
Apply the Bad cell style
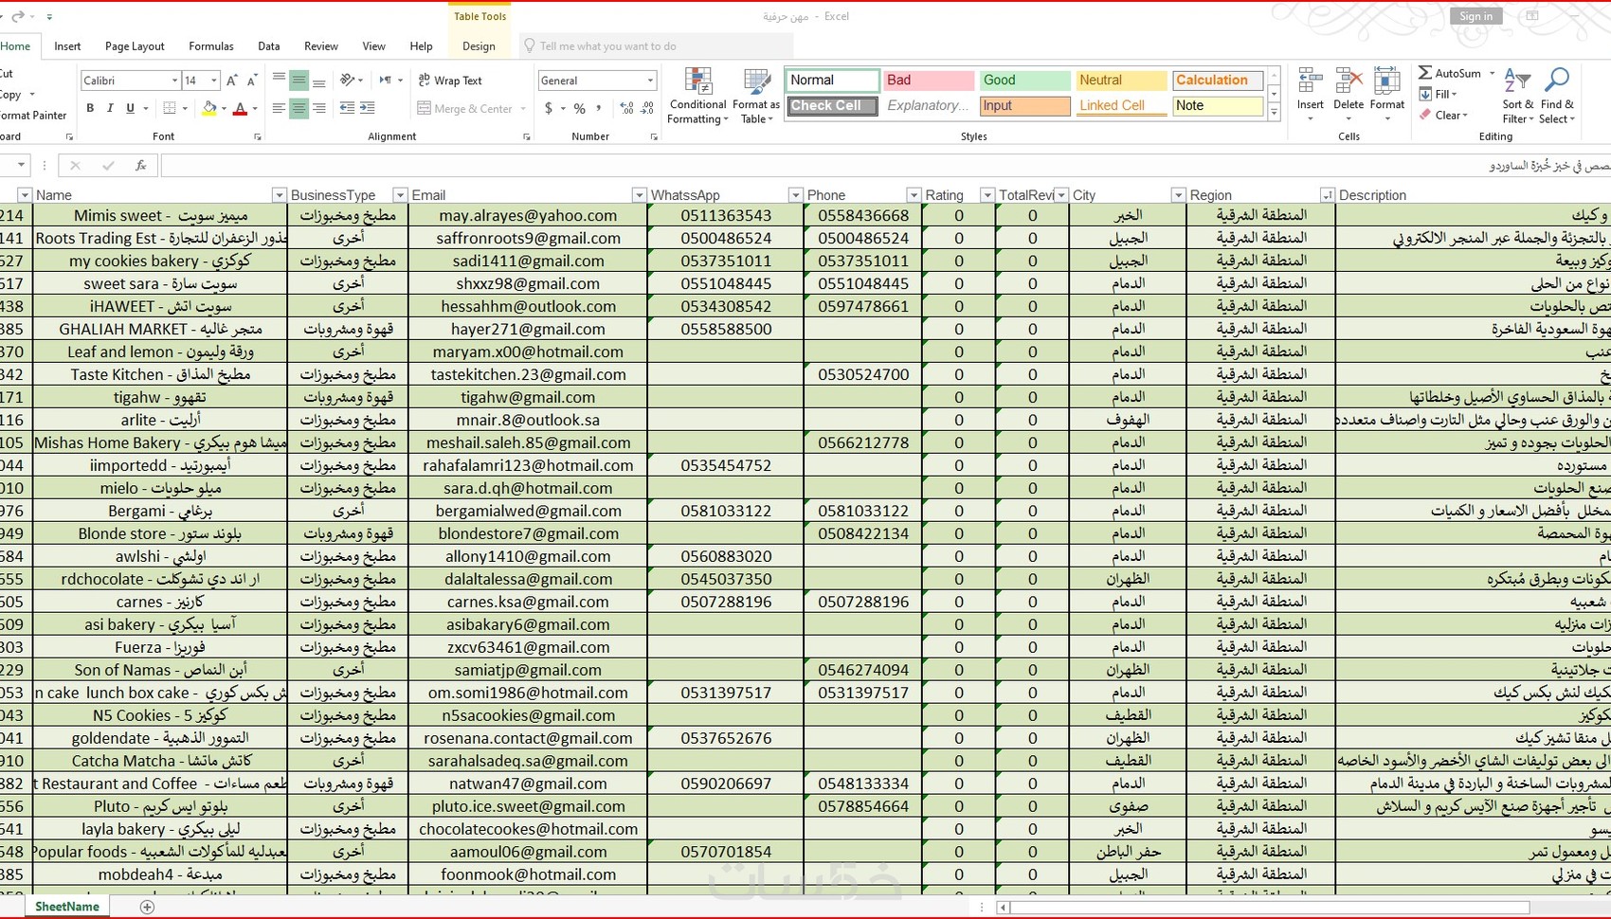929,81
